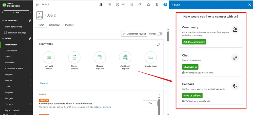Collapse the BOOKMARKS section chevron
This screenshot has width=253, height=115.
point(3,21)
